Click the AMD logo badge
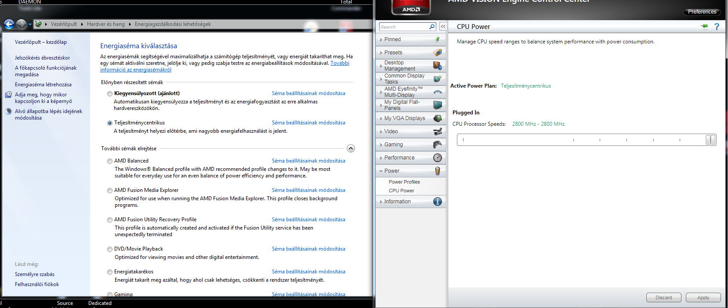The image size is (728, 308). (411, 7)
